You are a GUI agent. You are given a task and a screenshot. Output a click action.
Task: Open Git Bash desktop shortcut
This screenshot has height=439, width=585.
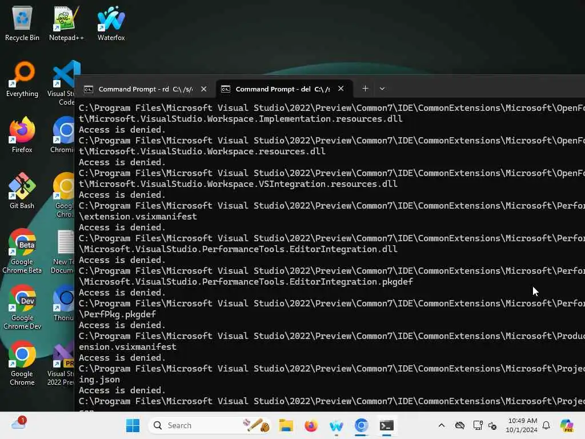click(22, 191)
